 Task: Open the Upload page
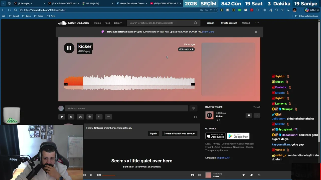pyautogui.click(x=246, y=23)
